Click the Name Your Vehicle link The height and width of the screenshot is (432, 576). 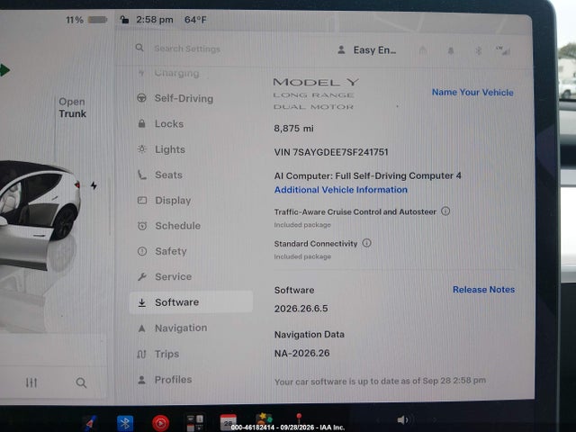472,92
